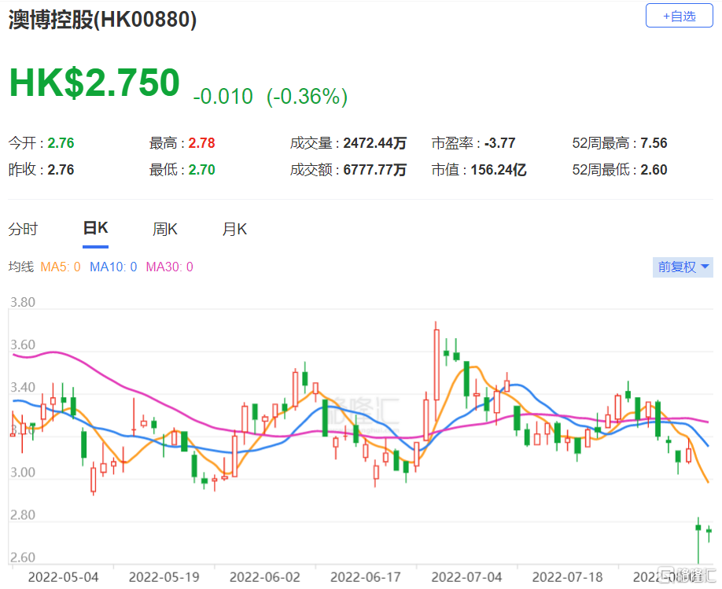Click the 2.80 price axis label
Viewport: 722px width, 589px height.
pyautogui.click(x=23, y=514)
